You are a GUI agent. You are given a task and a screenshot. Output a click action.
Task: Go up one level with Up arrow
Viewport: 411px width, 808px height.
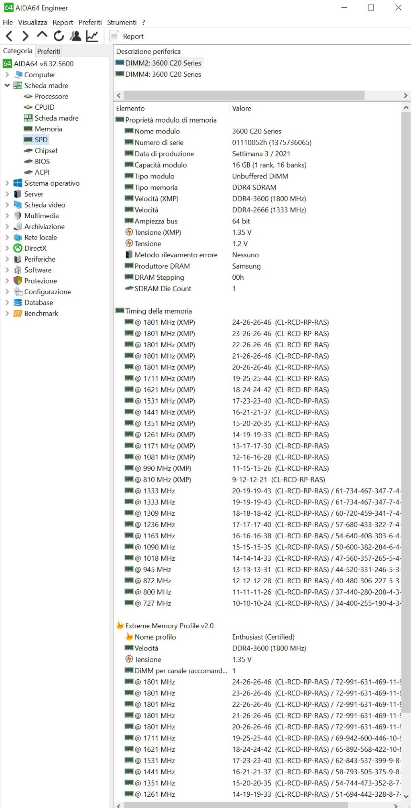click(42, 35)
